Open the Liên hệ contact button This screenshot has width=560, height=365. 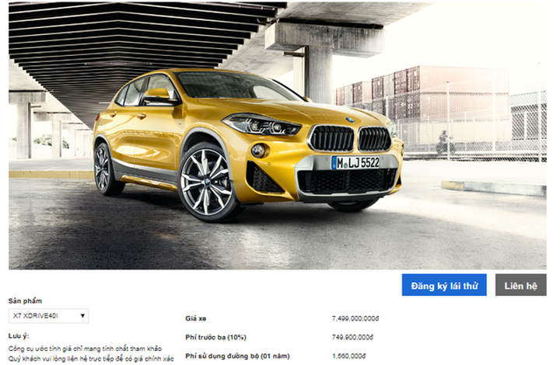(x=520, y=285)
